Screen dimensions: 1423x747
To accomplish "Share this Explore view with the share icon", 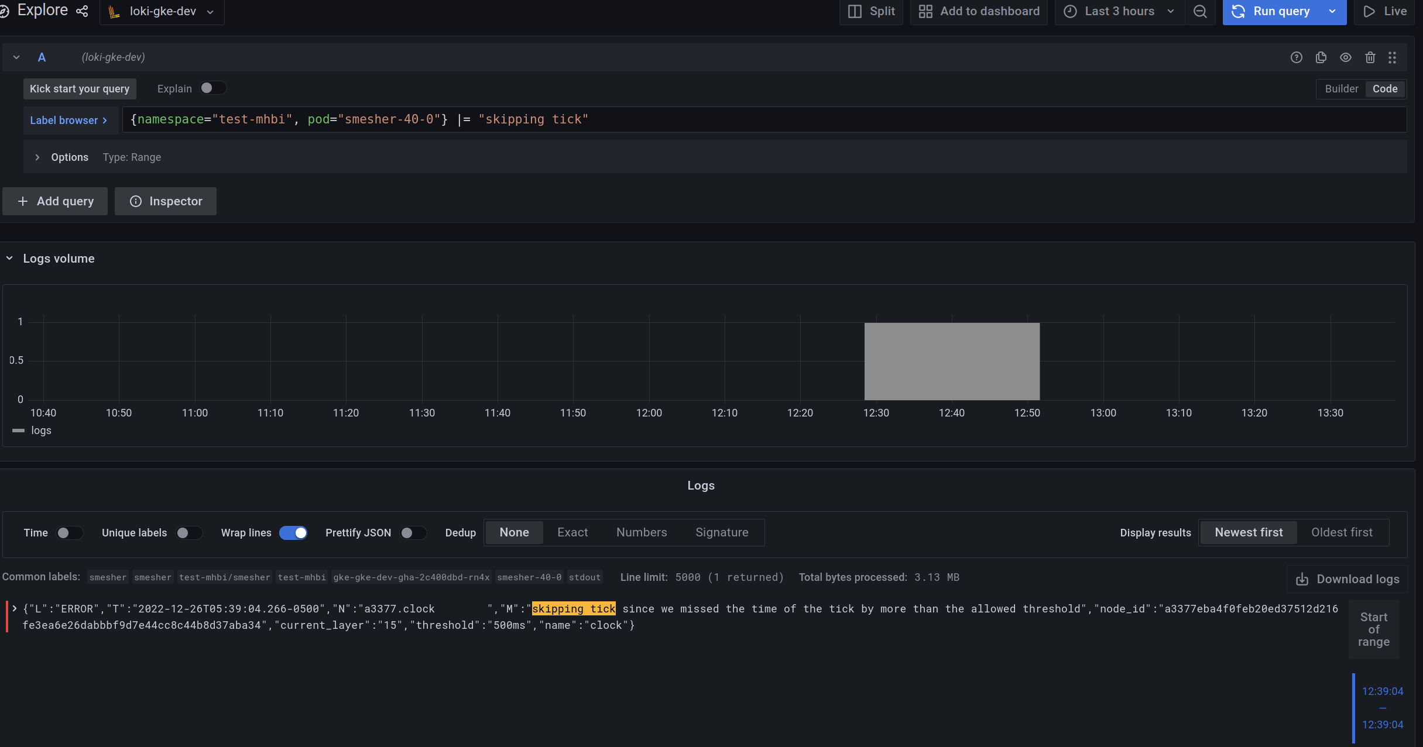I will pos(82,11).
